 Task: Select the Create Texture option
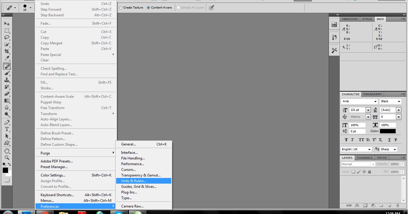tap(121, 7)
